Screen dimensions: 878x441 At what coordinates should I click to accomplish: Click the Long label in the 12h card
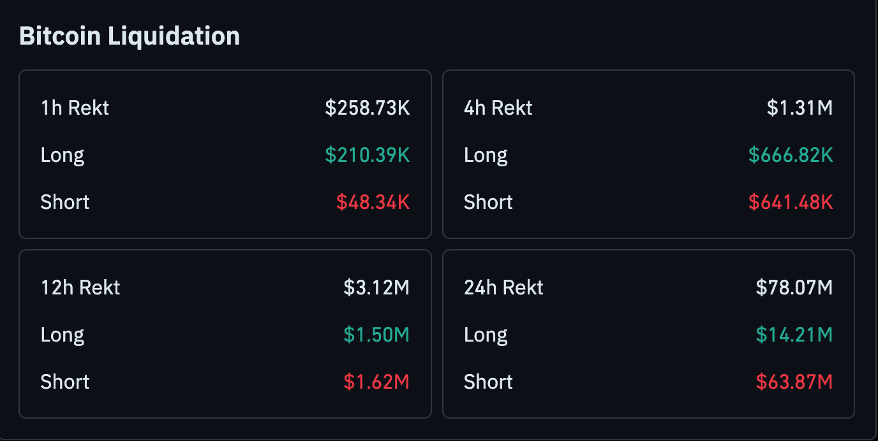63,335
